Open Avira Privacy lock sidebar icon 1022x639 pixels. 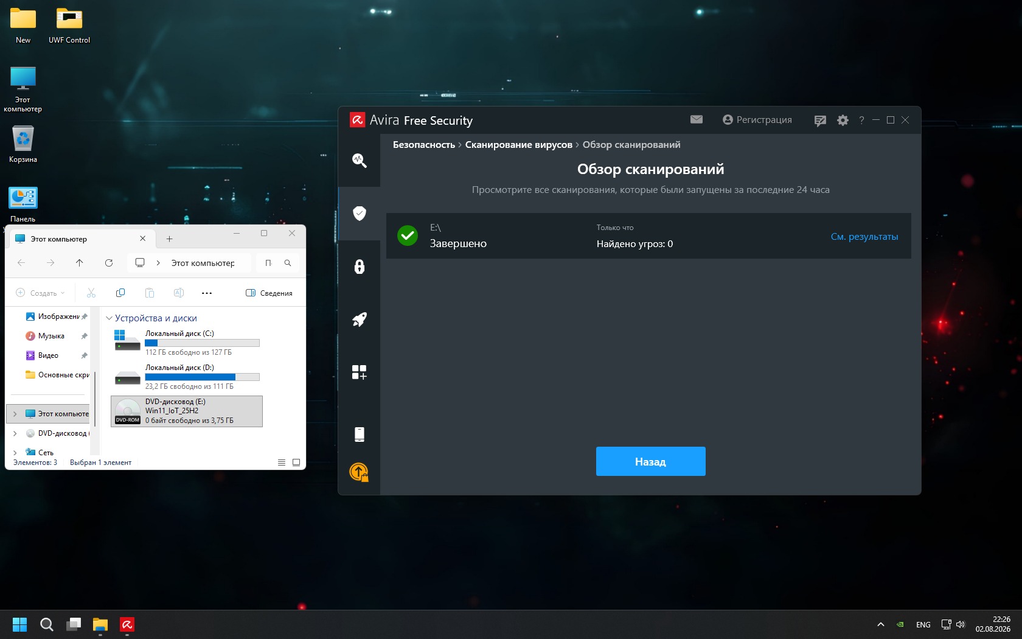coord(359,267)
